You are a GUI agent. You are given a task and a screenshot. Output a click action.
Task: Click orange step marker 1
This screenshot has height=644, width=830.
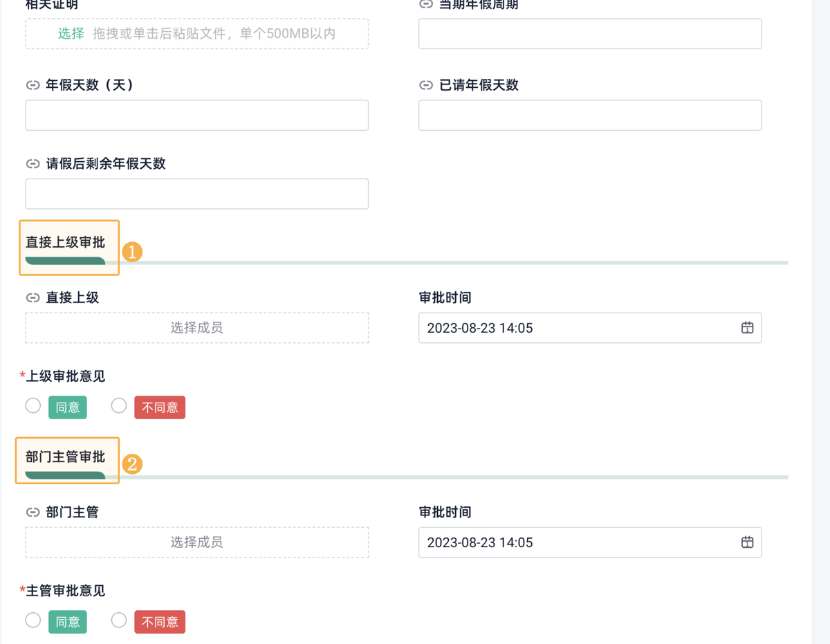click(132, 252)
